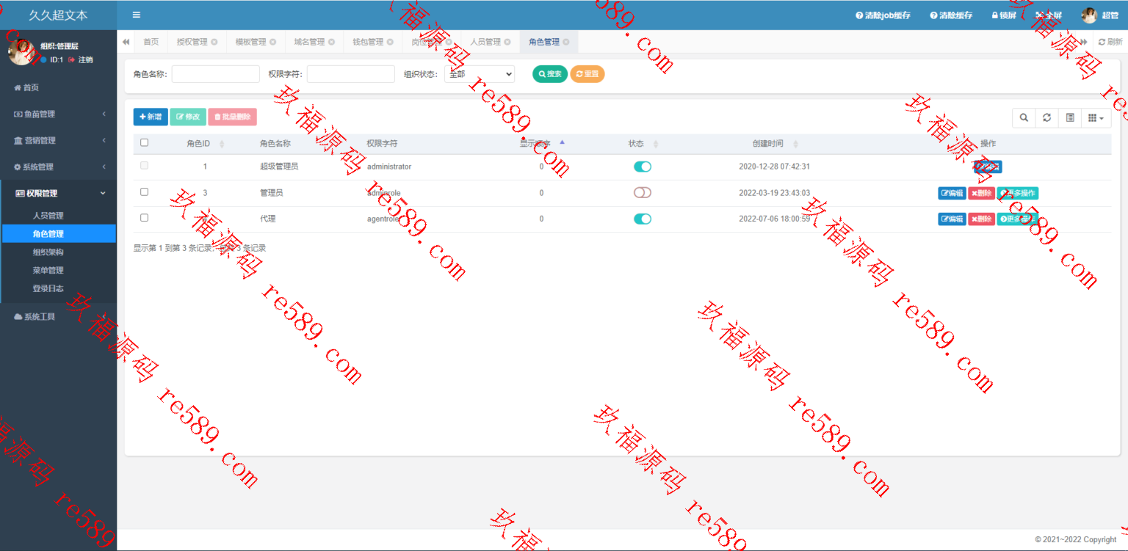Viewport: 1128px width, 551px height.
Task: Click 删除 for 代理 row
Action: 981,219
